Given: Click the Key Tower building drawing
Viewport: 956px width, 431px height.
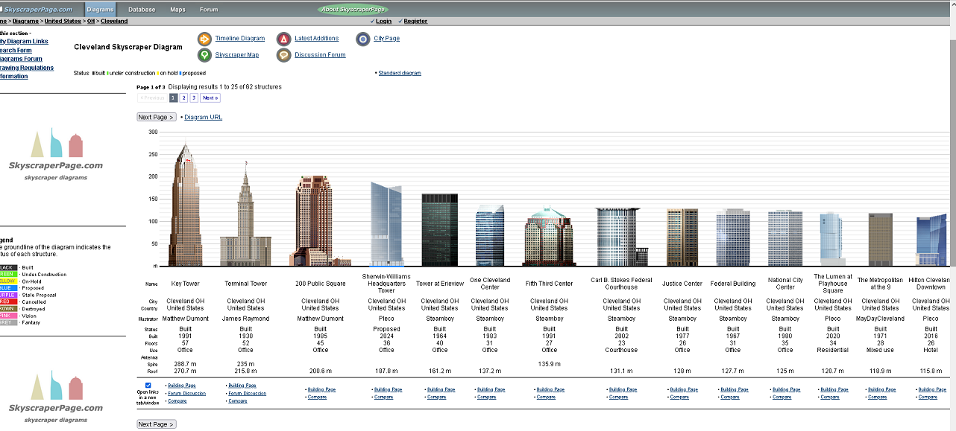Looking at the screenshot, I should click(x=185, y=205).
